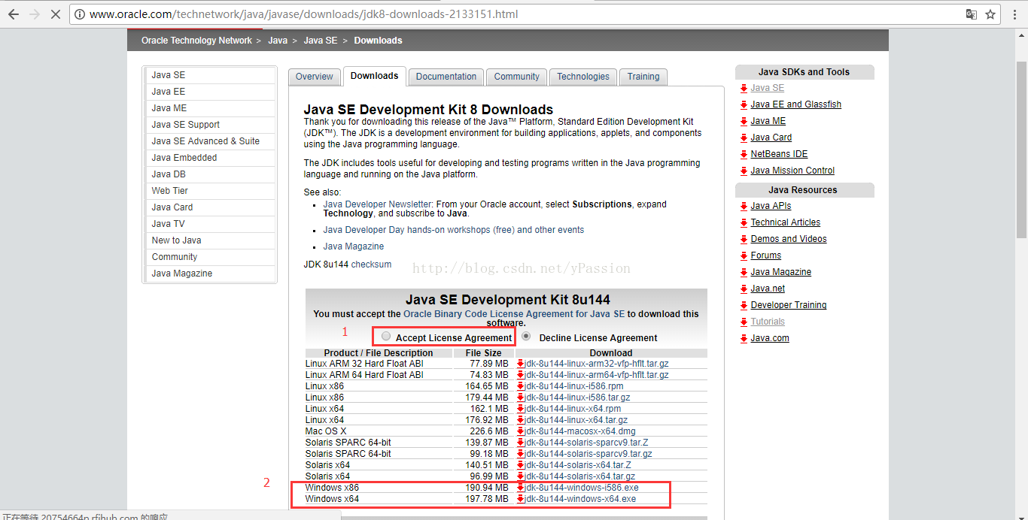Open Web Tier in the left sidebar
The image size is (1028, 520).
pos(210,191)
